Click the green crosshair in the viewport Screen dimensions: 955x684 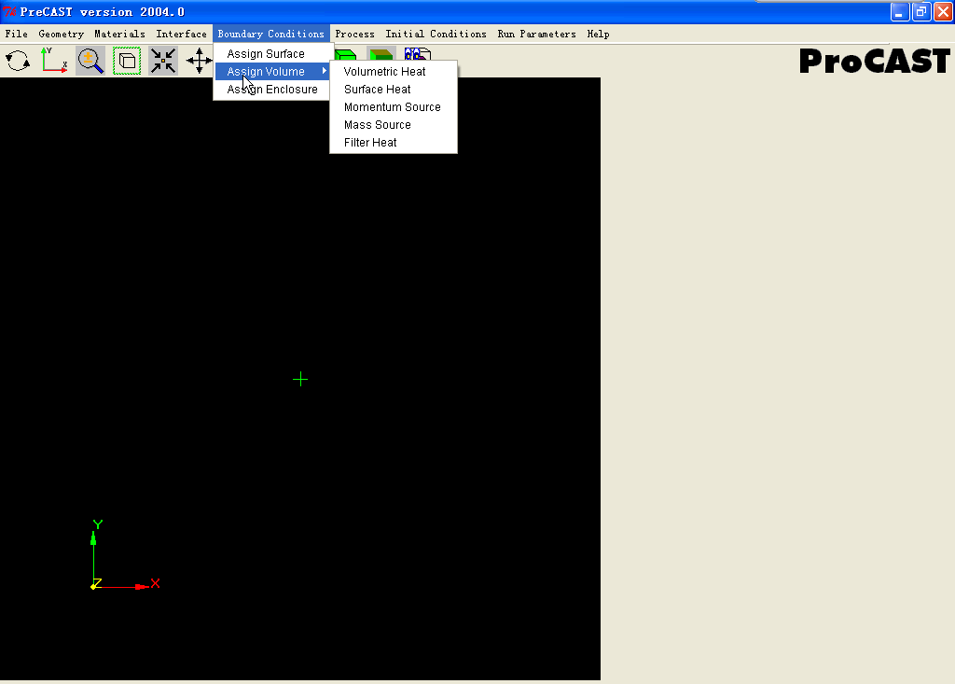click(300, 379)
